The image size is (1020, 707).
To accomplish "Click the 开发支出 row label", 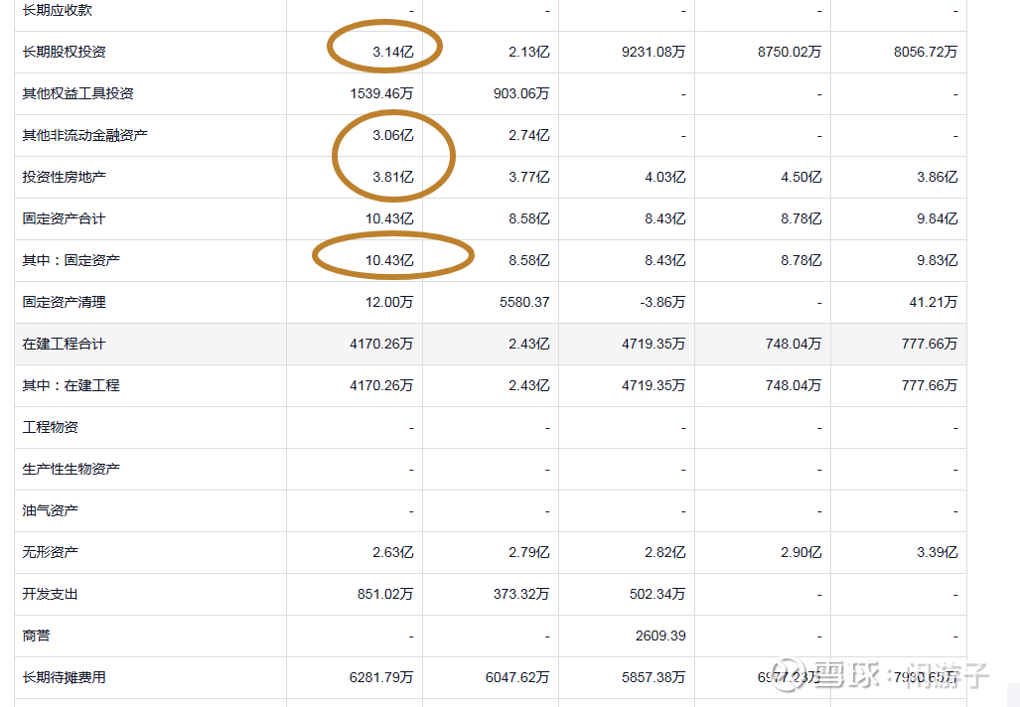I will click(x=50, y=595).
